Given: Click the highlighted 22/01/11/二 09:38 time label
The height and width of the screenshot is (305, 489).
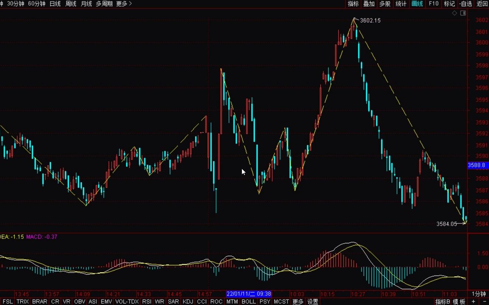Looking at the screenshot, I should pyautogui.click(x=249, y=294).
